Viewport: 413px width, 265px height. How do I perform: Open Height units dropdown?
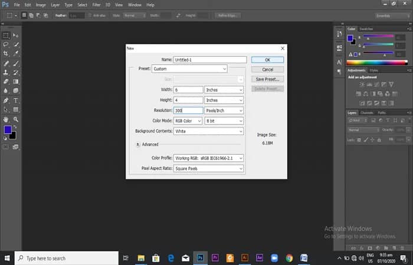[x=224, y=100]
